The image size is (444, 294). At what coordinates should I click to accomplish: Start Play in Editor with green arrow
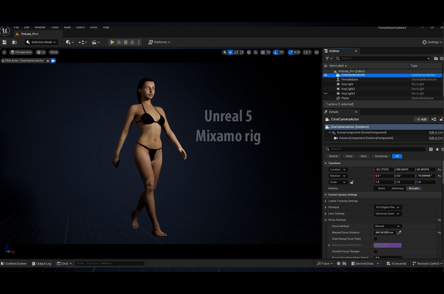point(112,42)
